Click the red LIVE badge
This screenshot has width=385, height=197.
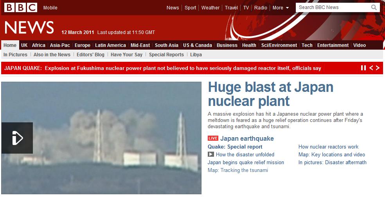point(213,138)
